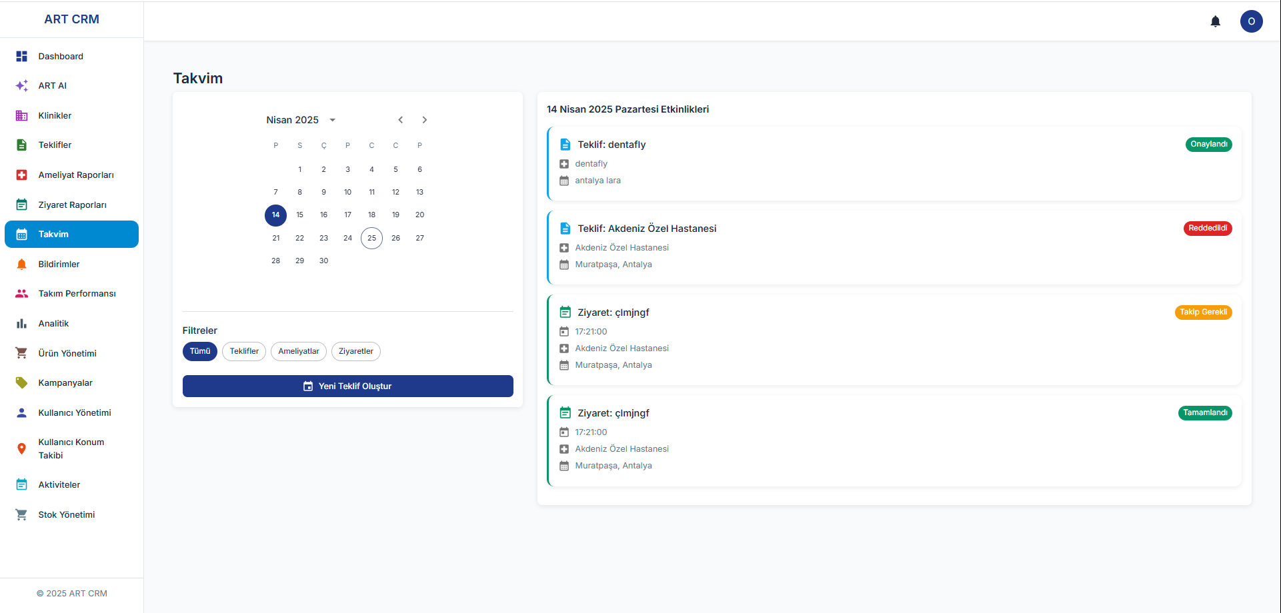Image resolution: width=1281 pixels, height=613 pixels.
Task: Open Stok Yönetimi in sidebar
Action: pyautogui.click(x=67, y=515)
